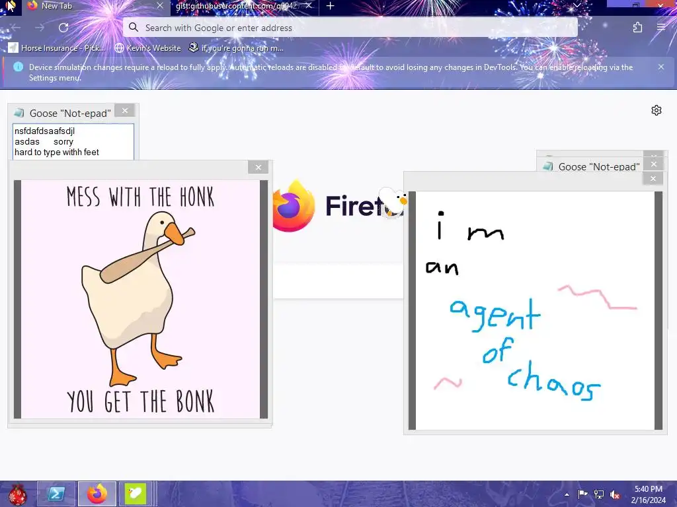The width and height of the screenshot is (677, 507).
Task: Click the white goose walking on screen
Action: click(x=392, y=202)
